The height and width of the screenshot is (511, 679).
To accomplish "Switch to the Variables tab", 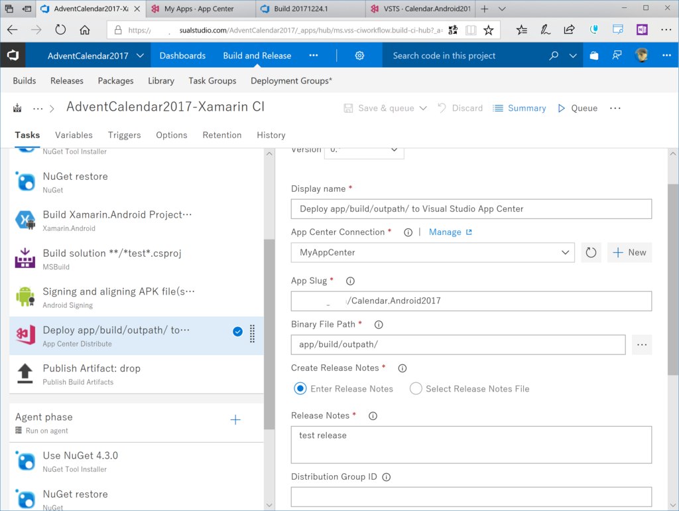I will [x=74, y=135].
